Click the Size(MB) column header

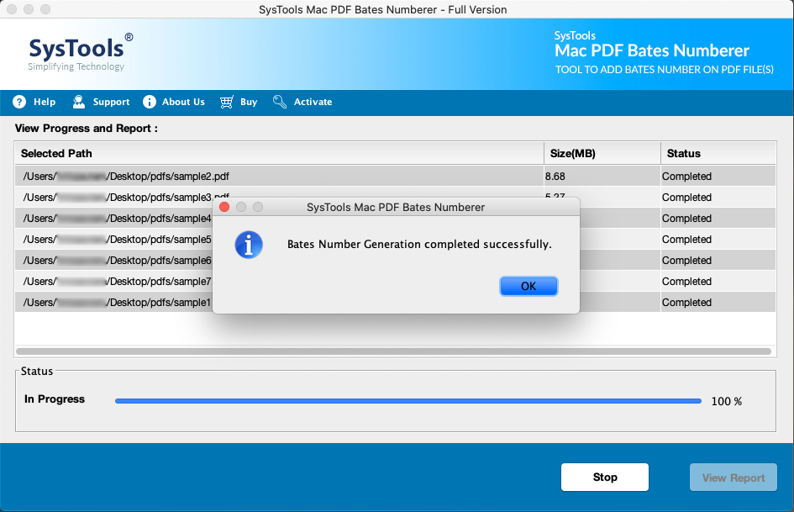coord(602,153)
